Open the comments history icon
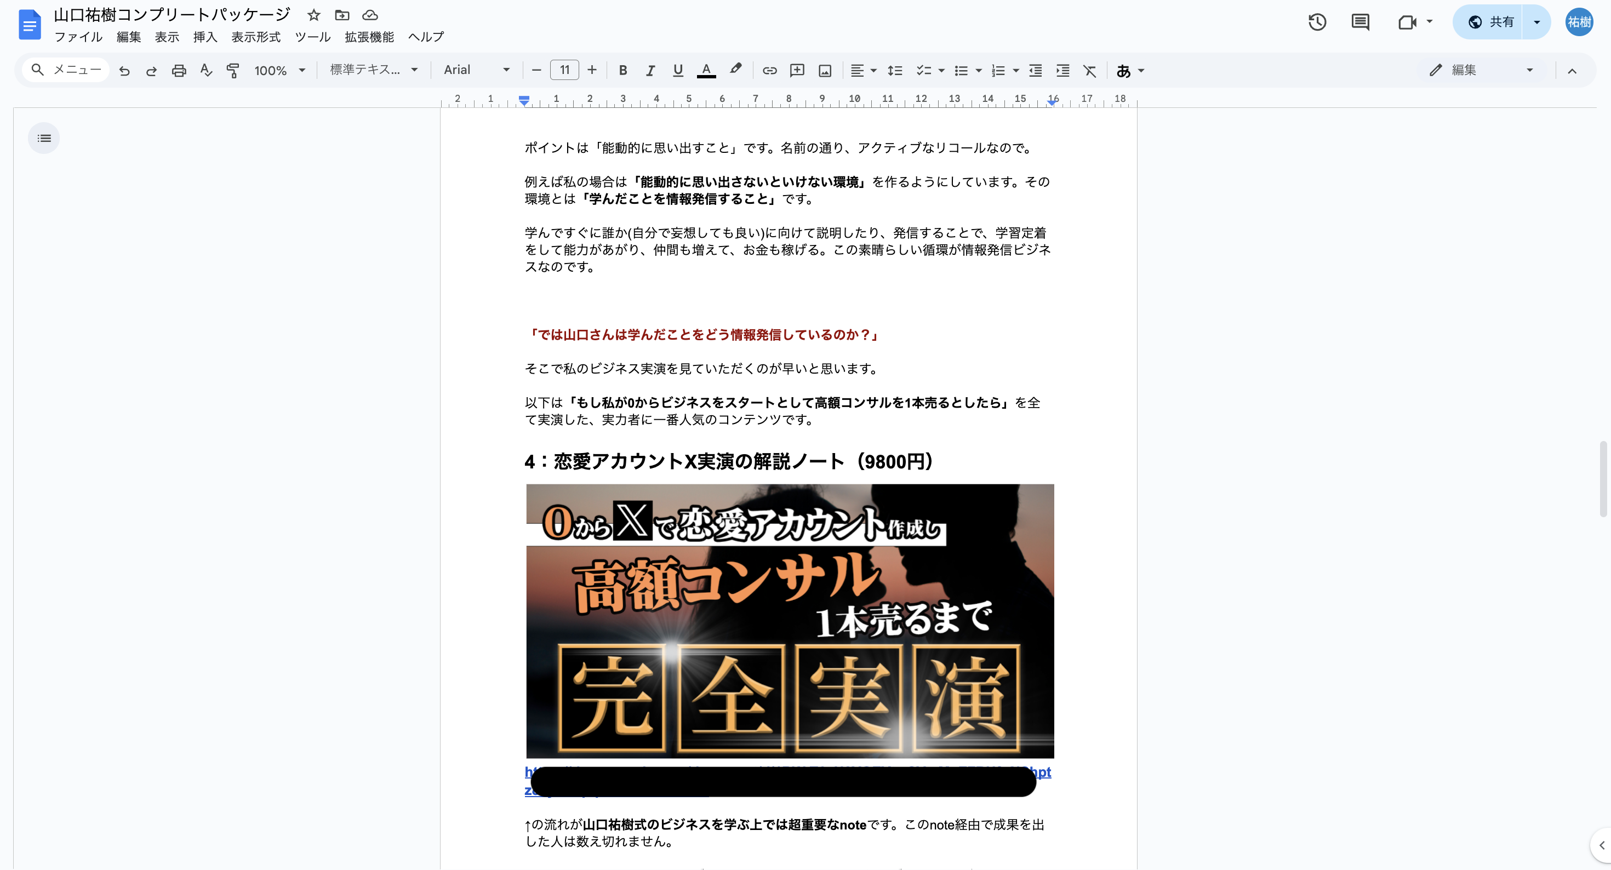This screenshot has width=1611, height=870. tap(1359, 22)
